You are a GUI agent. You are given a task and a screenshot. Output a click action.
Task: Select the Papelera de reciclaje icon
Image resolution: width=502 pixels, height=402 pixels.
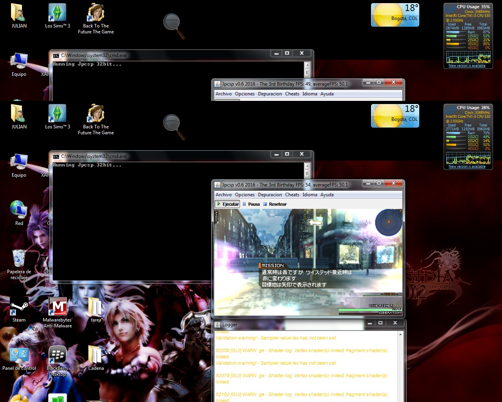(19, 264)
